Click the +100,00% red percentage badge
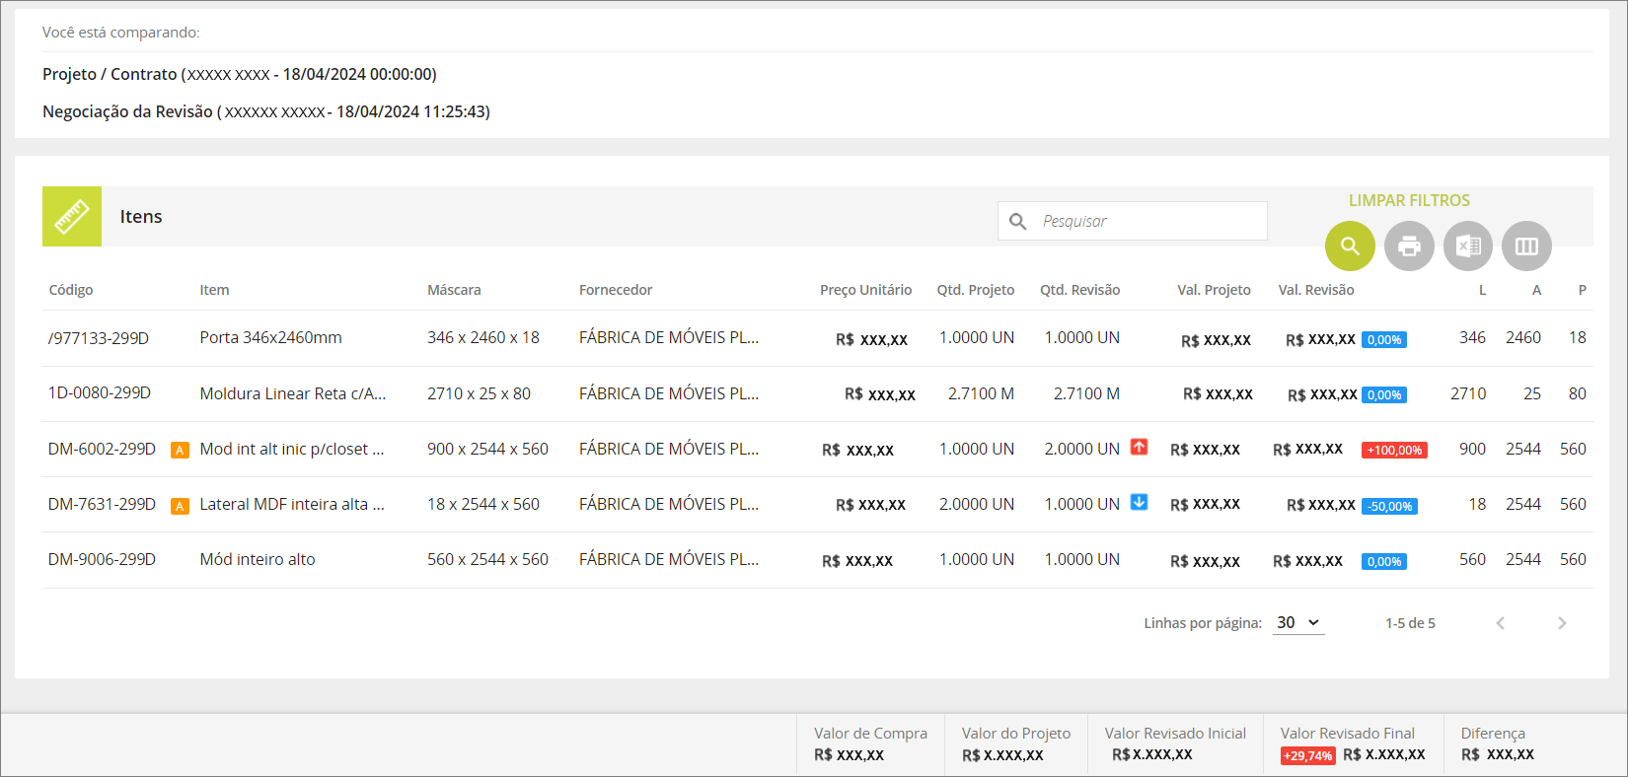The image size is (1628, 777). tap(1394, 451)
